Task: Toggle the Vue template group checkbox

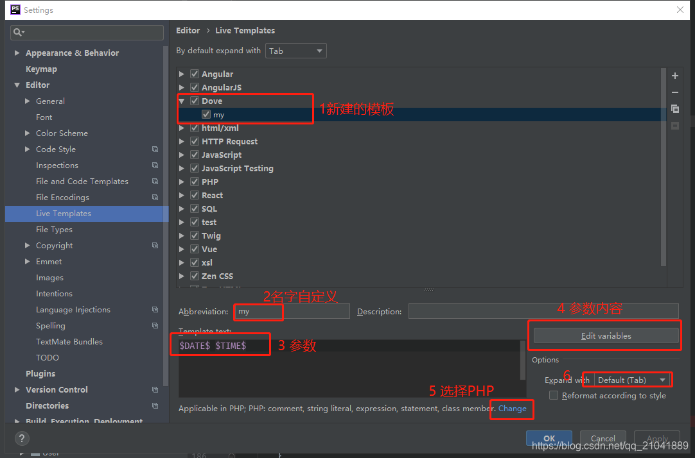Action: pyautogui.click(x=195, y=249)
